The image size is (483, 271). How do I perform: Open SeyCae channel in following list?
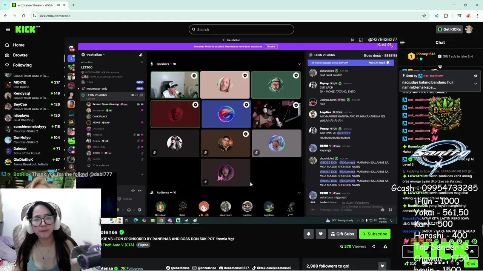(x=32, y=107)
